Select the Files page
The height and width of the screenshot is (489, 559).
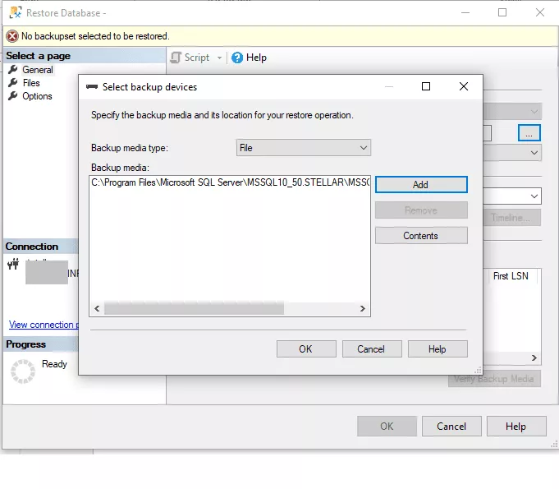click(31, 83)
